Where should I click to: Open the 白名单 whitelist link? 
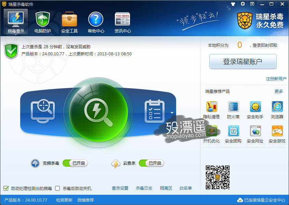[186, 188]
